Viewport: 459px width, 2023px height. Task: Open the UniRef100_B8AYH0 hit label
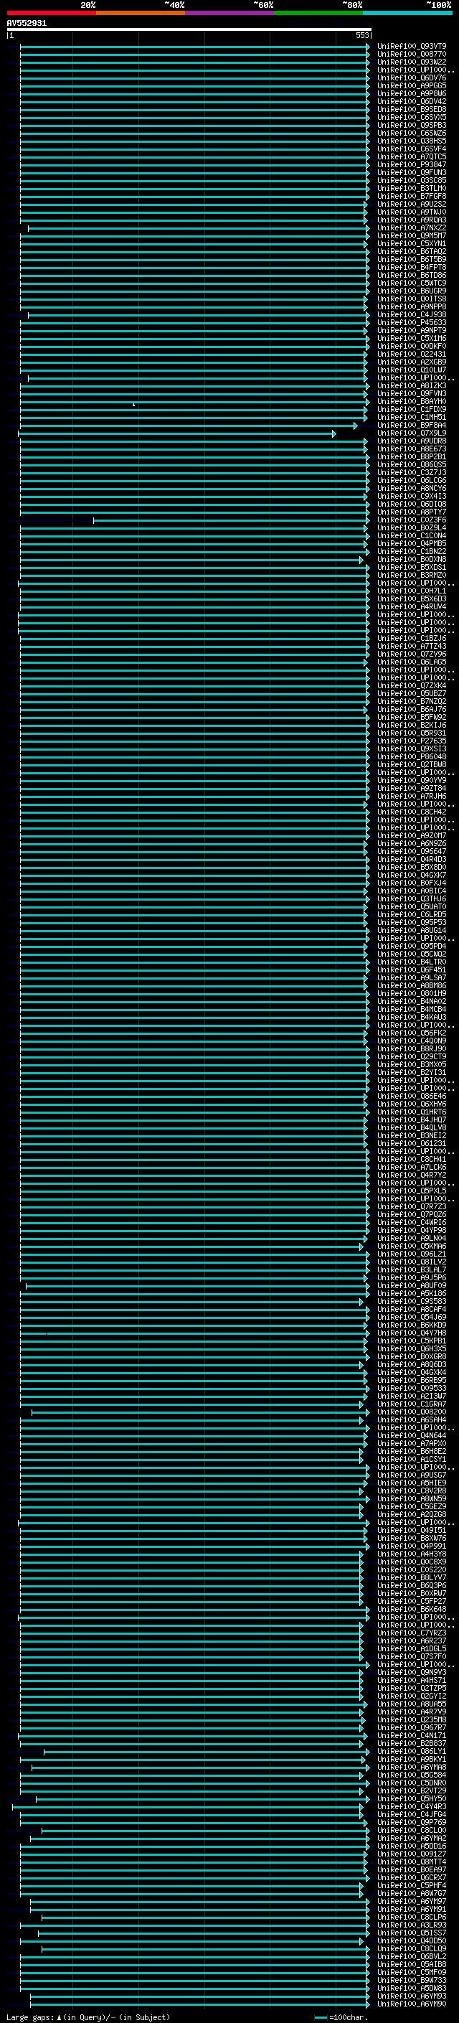[x=412, y=401]
